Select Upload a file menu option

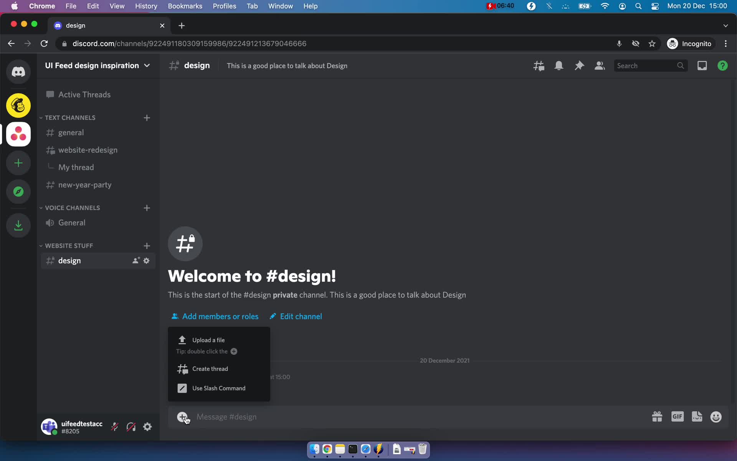point(219,340)
